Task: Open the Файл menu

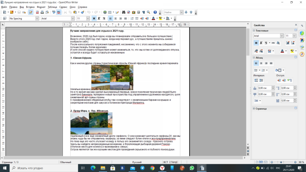Action: click(4, 7)
